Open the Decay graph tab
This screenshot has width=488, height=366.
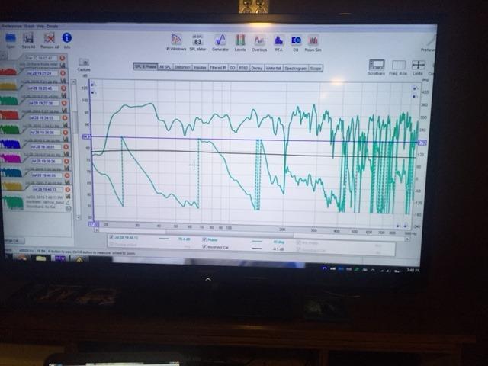(256, 68)
